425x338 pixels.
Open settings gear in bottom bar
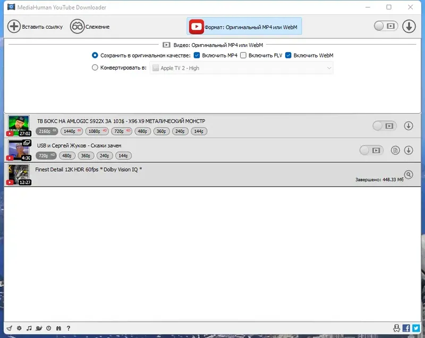(x=19, y=328)
